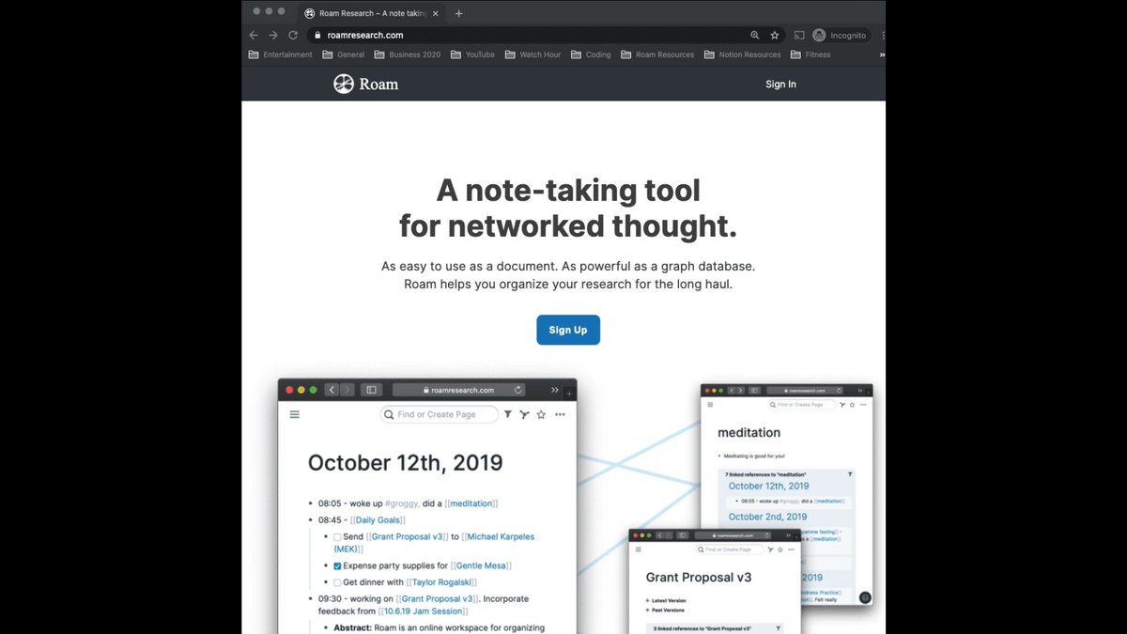Open the Business 2020 bookmarks folder

pyautogui.click(x=407, y=54)
